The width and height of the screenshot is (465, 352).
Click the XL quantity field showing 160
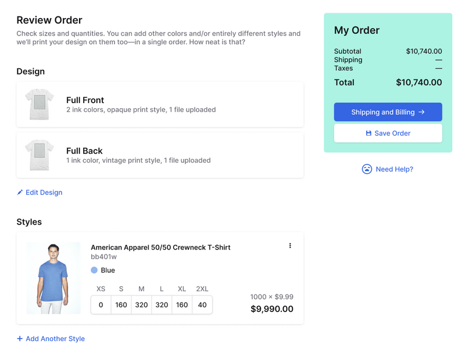[x=182, y=305]
